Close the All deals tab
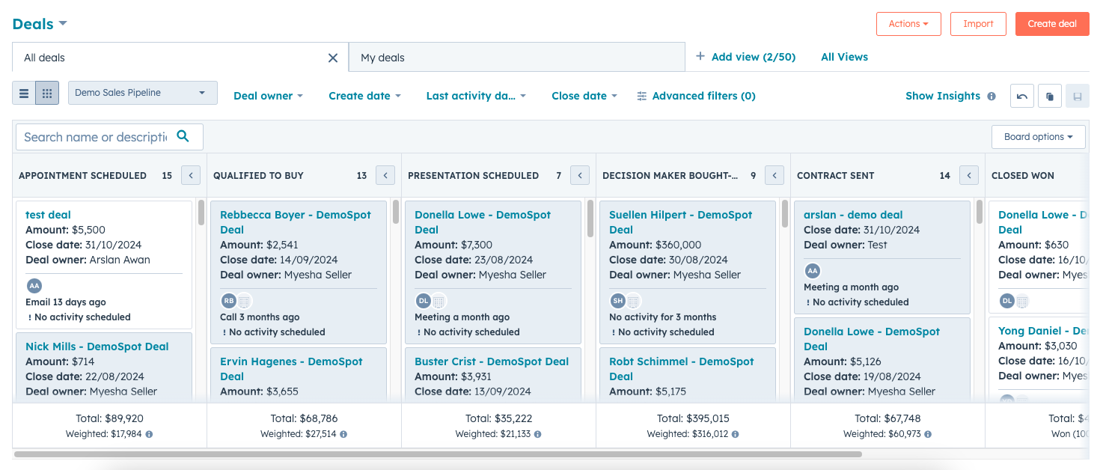 pos(333,58)
